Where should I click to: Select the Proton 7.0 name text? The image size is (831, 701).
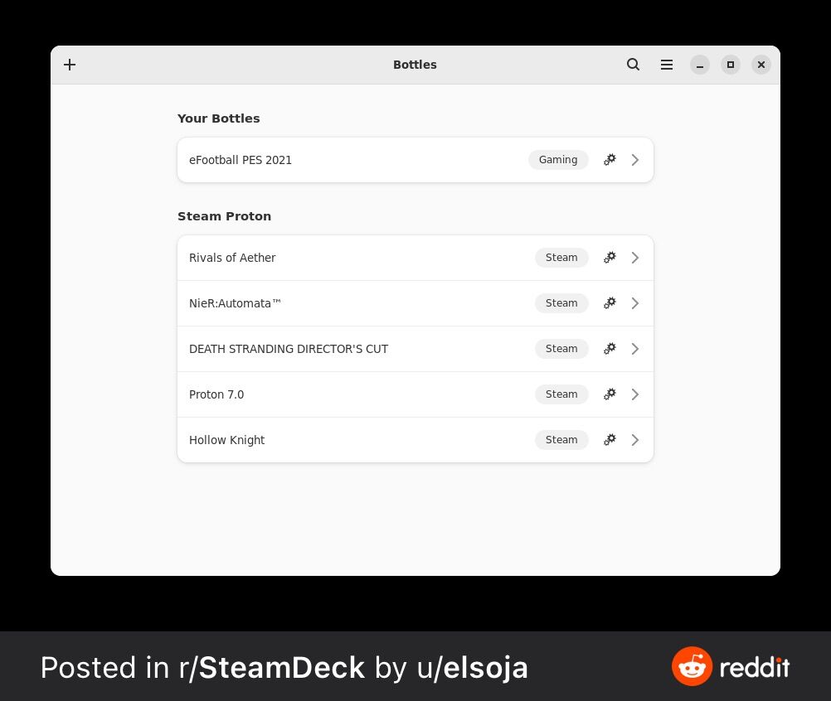[x=216, y=394]
